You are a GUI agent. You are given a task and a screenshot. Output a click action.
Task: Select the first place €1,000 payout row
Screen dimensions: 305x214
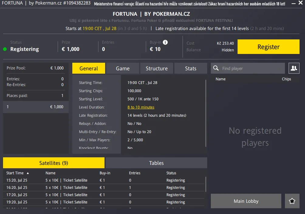pos(36,107)
